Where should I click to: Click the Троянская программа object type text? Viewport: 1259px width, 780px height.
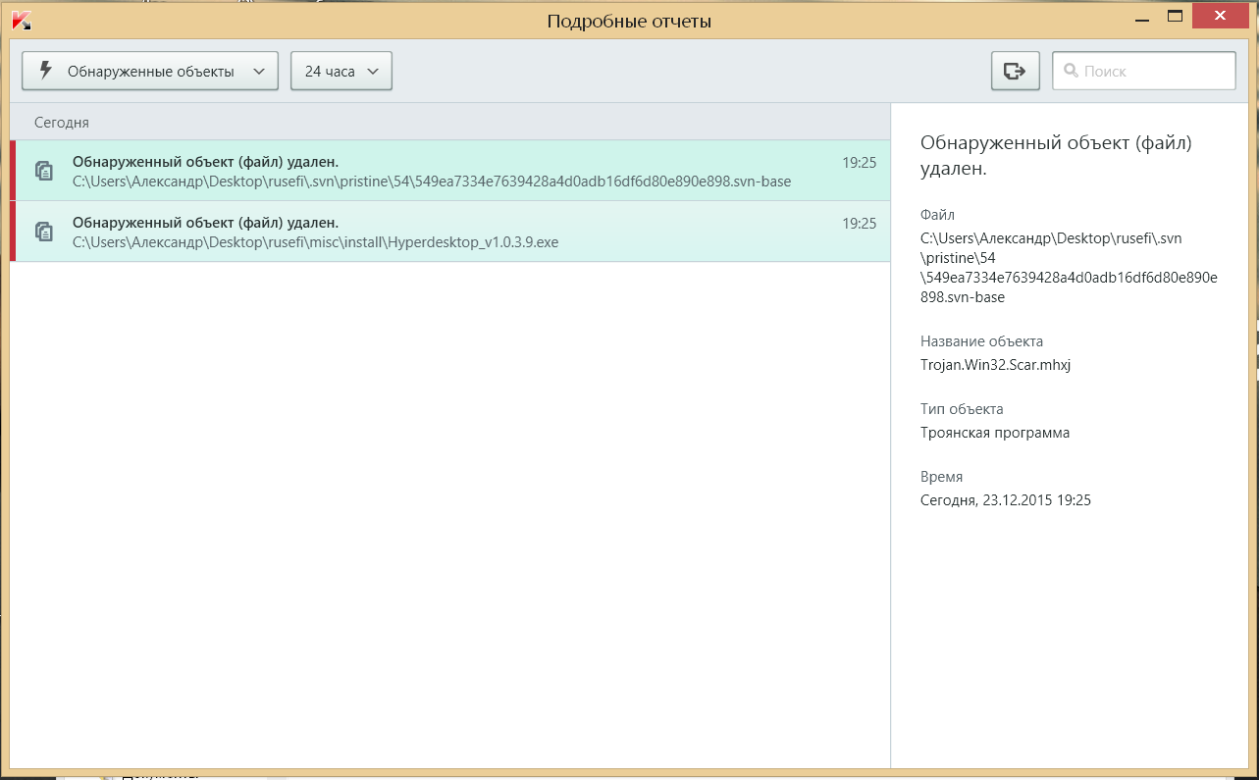tap(995, 433)
